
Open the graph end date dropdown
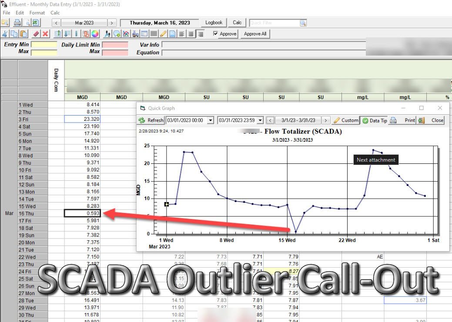coord(260,120)
